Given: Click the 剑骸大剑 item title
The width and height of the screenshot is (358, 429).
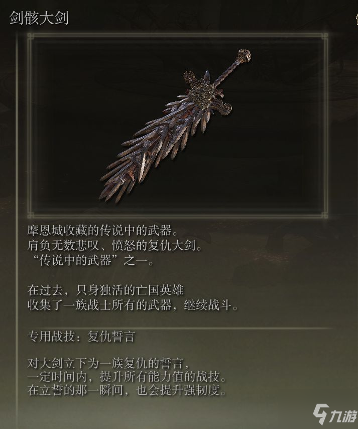Looking at the screenshot, I should click(x=39, y=18).
